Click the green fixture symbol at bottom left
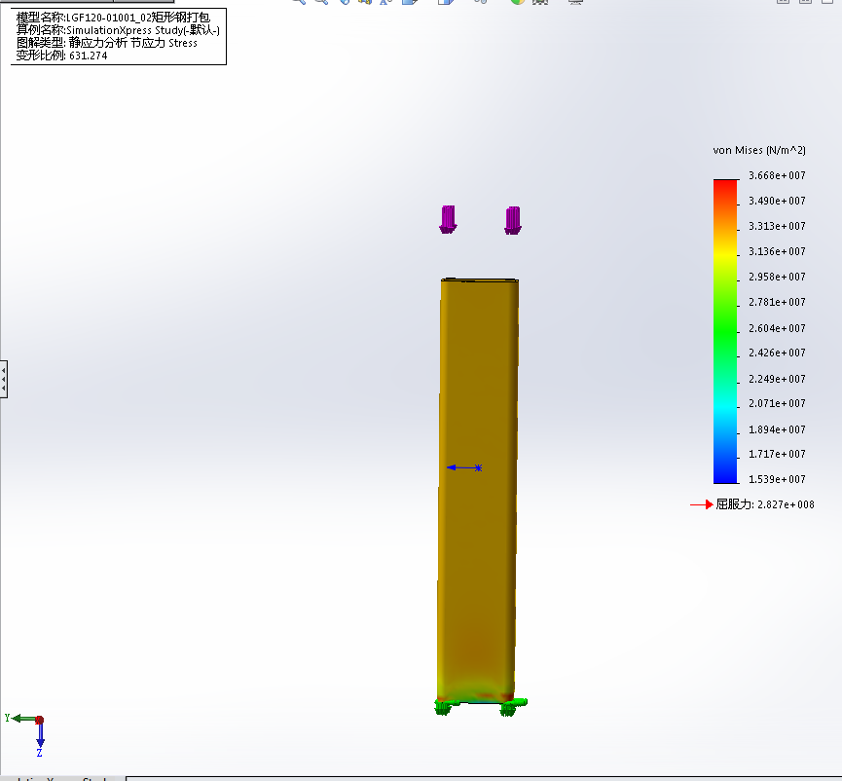The height and width of the screenshot is (781, 842). pyautogui.click(x=446, y=706)
